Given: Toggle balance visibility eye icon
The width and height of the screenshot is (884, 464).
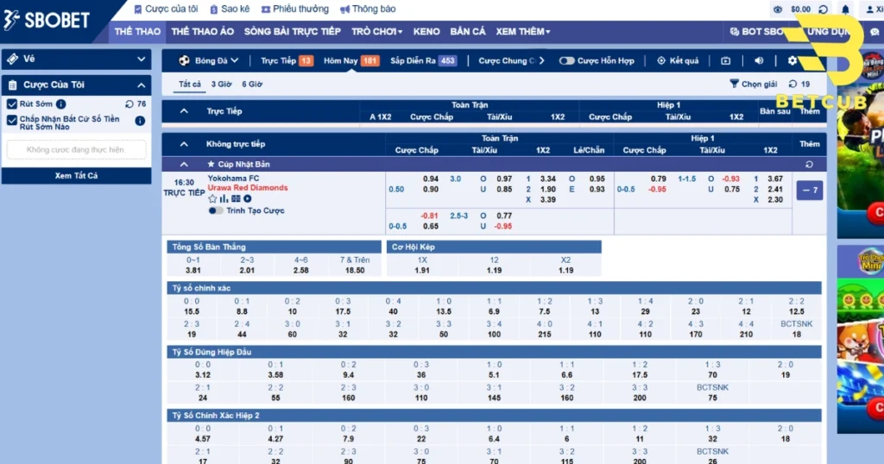Looking at the screenshot, I should click(778, 9).
